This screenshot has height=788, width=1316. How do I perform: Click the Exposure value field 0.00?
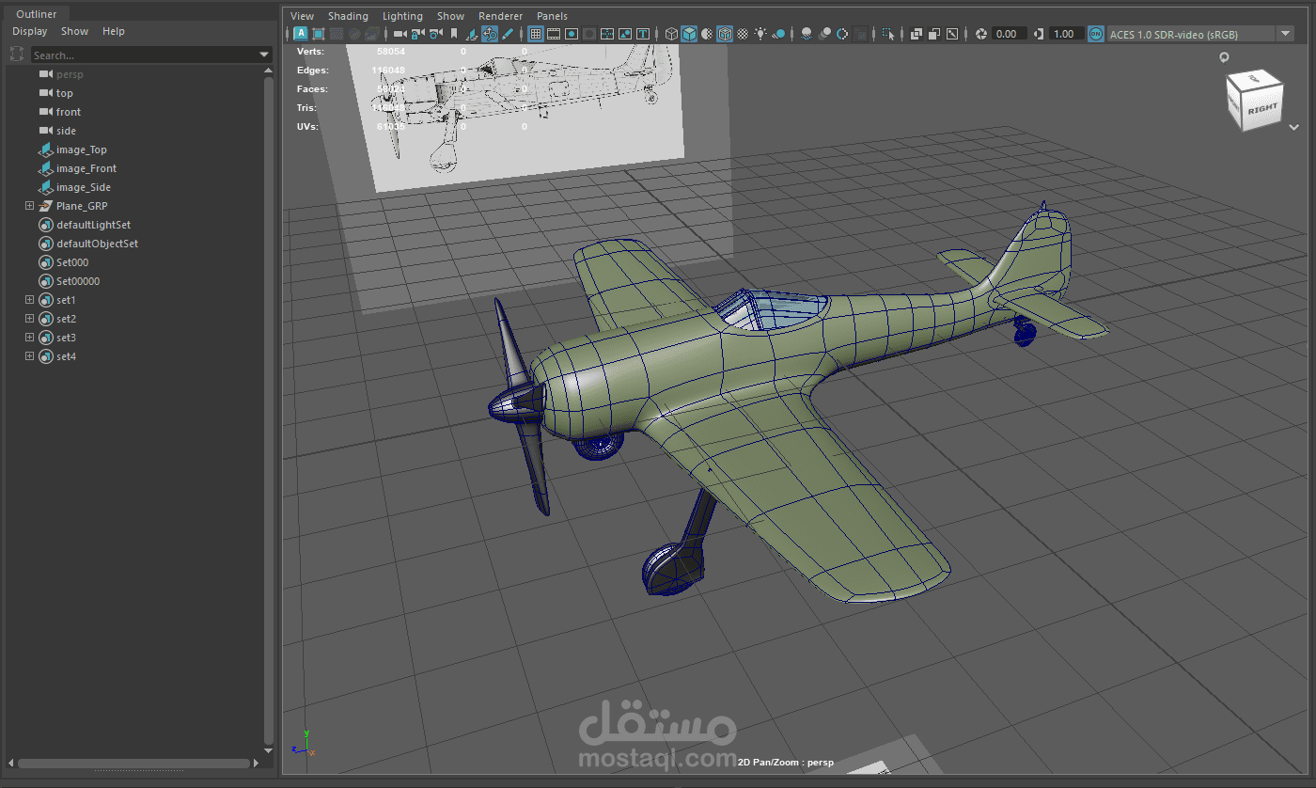1009,34
